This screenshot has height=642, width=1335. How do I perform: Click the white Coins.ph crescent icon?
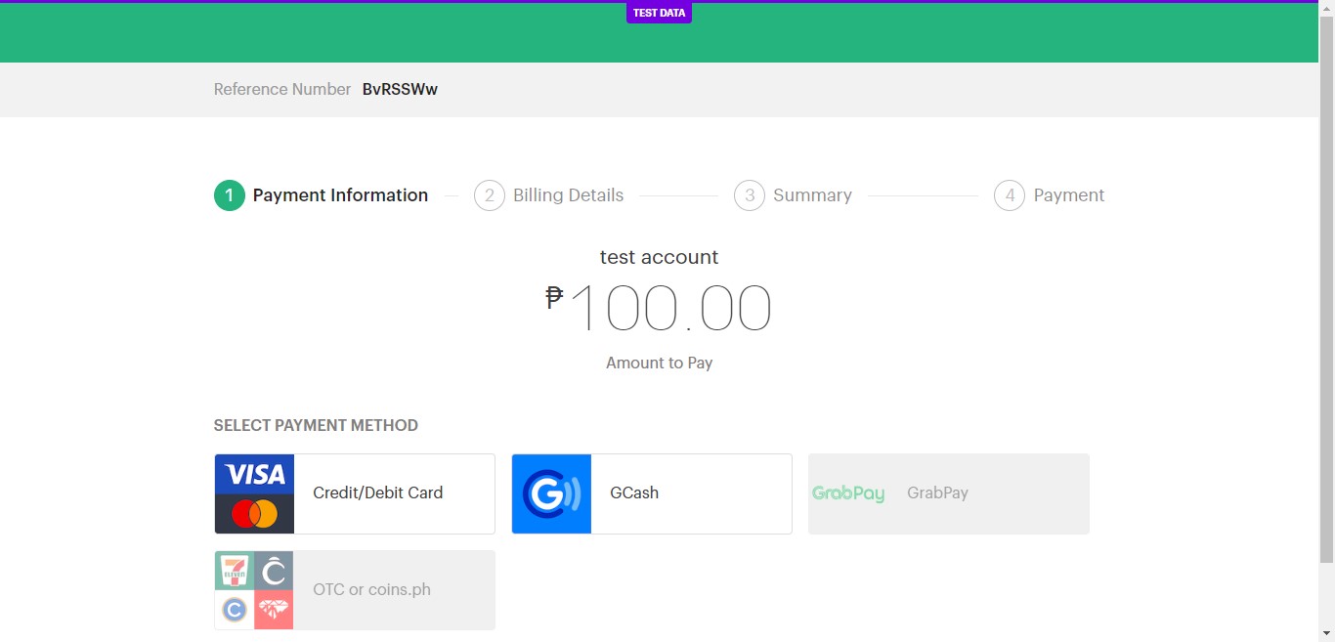tap(275, 570)
